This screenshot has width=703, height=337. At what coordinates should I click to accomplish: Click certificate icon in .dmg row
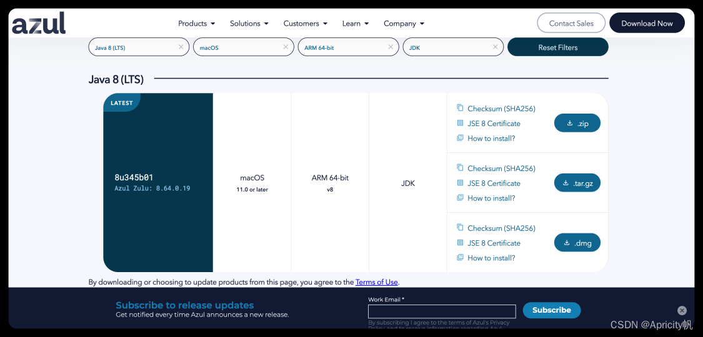pyautogui.click(x=459, y=242)
